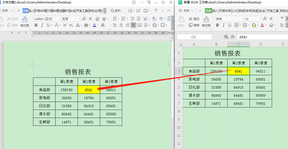The height and width of the screenshot is (149, 288).
Task: Click Excel cell containing 18784
Action: point(238,79)
